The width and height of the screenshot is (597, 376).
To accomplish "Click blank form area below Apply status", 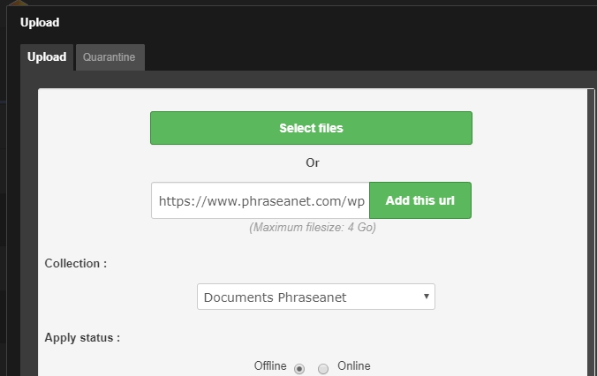I will pyautogui.click(x=132, y=364).
